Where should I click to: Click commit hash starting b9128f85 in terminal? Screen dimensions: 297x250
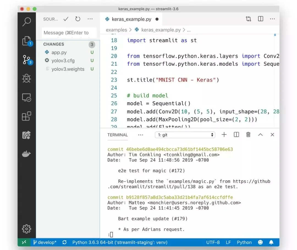click(179, 197)
